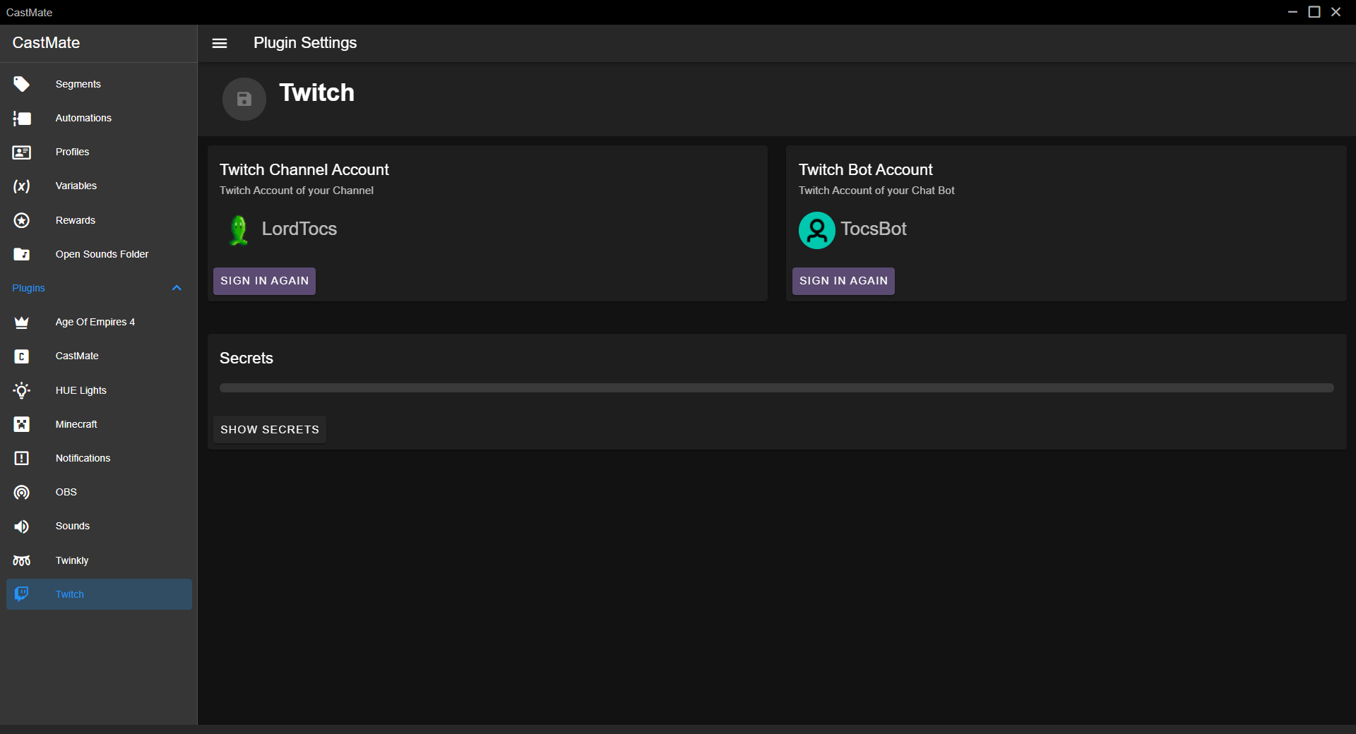Image resolution: width=1356 pixels, height=734 pixels.
Task: Minimize the CastMate window
Action: pos(1292,12)
